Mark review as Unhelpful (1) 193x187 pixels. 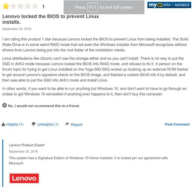48,124
